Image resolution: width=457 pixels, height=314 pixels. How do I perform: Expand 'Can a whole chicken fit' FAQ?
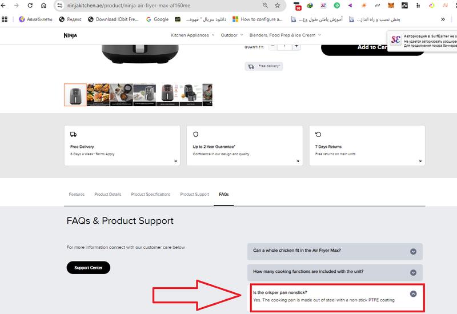(413, 251)
